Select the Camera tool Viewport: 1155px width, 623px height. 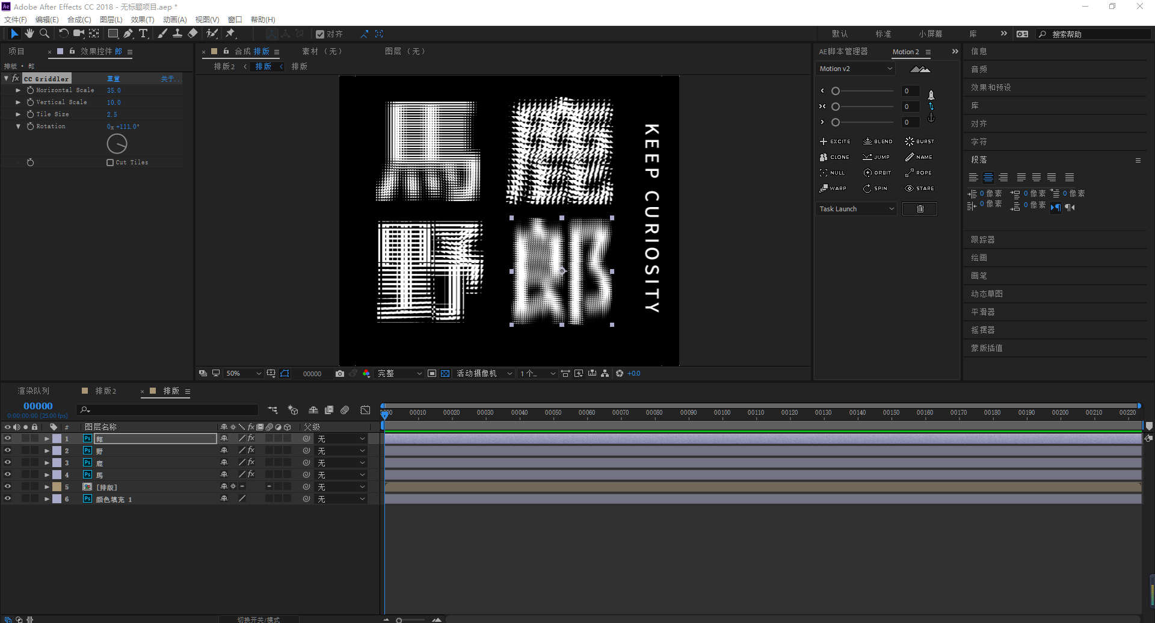tap(78, 34)
